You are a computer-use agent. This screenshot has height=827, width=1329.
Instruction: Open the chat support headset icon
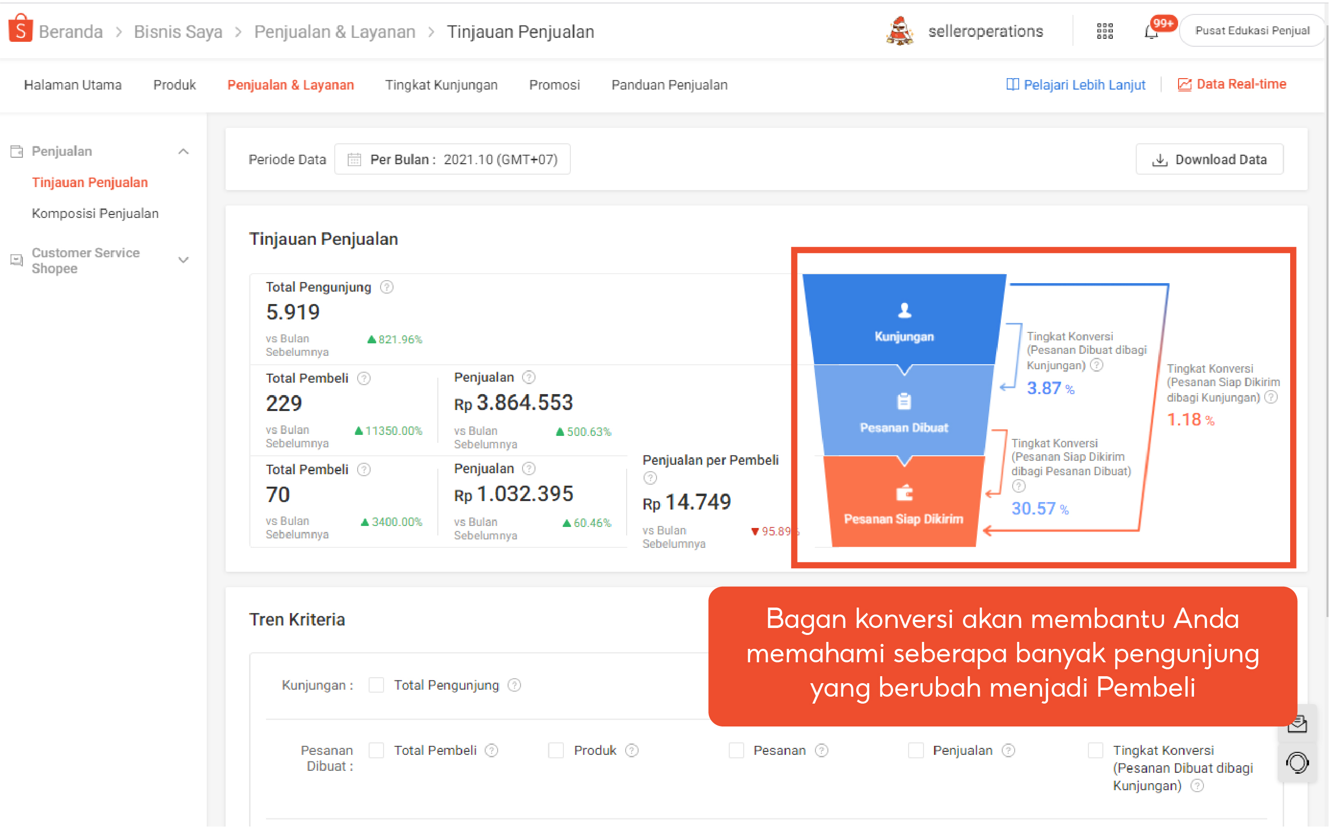[1297, 762]
